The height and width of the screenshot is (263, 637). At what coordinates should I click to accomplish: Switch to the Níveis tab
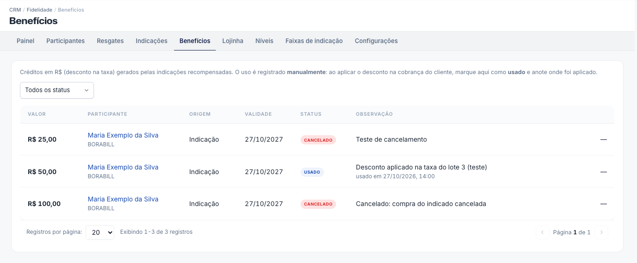tap(264, 41)
